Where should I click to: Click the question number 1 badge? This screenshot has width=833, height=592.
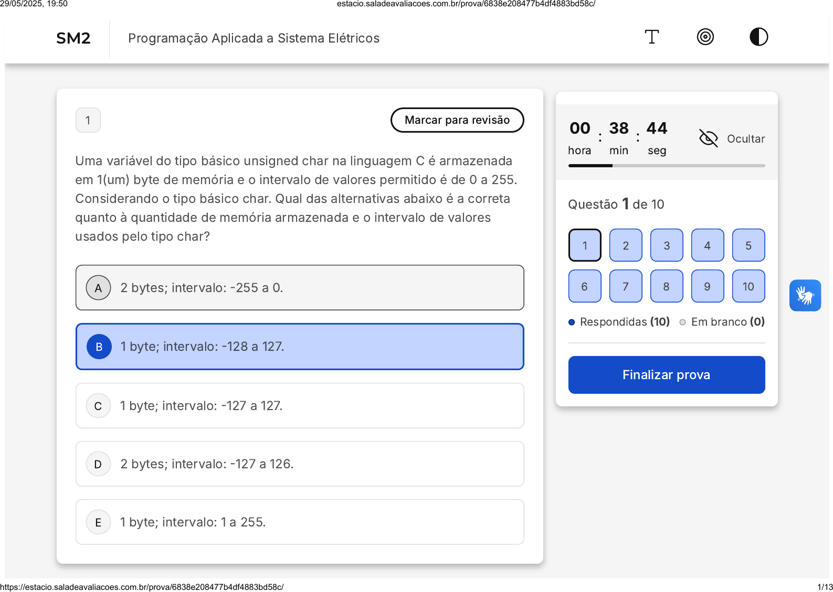point(88,120)
